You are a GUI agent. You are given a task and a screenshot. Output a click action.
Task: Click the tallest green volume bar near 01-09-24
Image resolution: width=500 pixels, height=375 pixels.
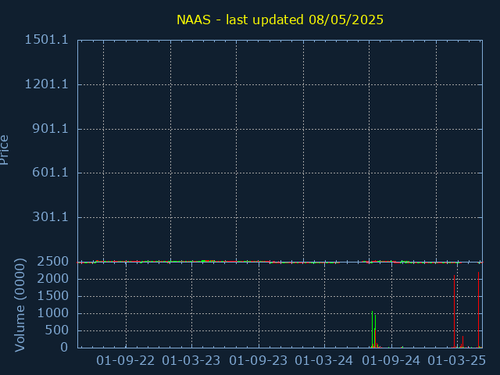click(x=372, y=330)
